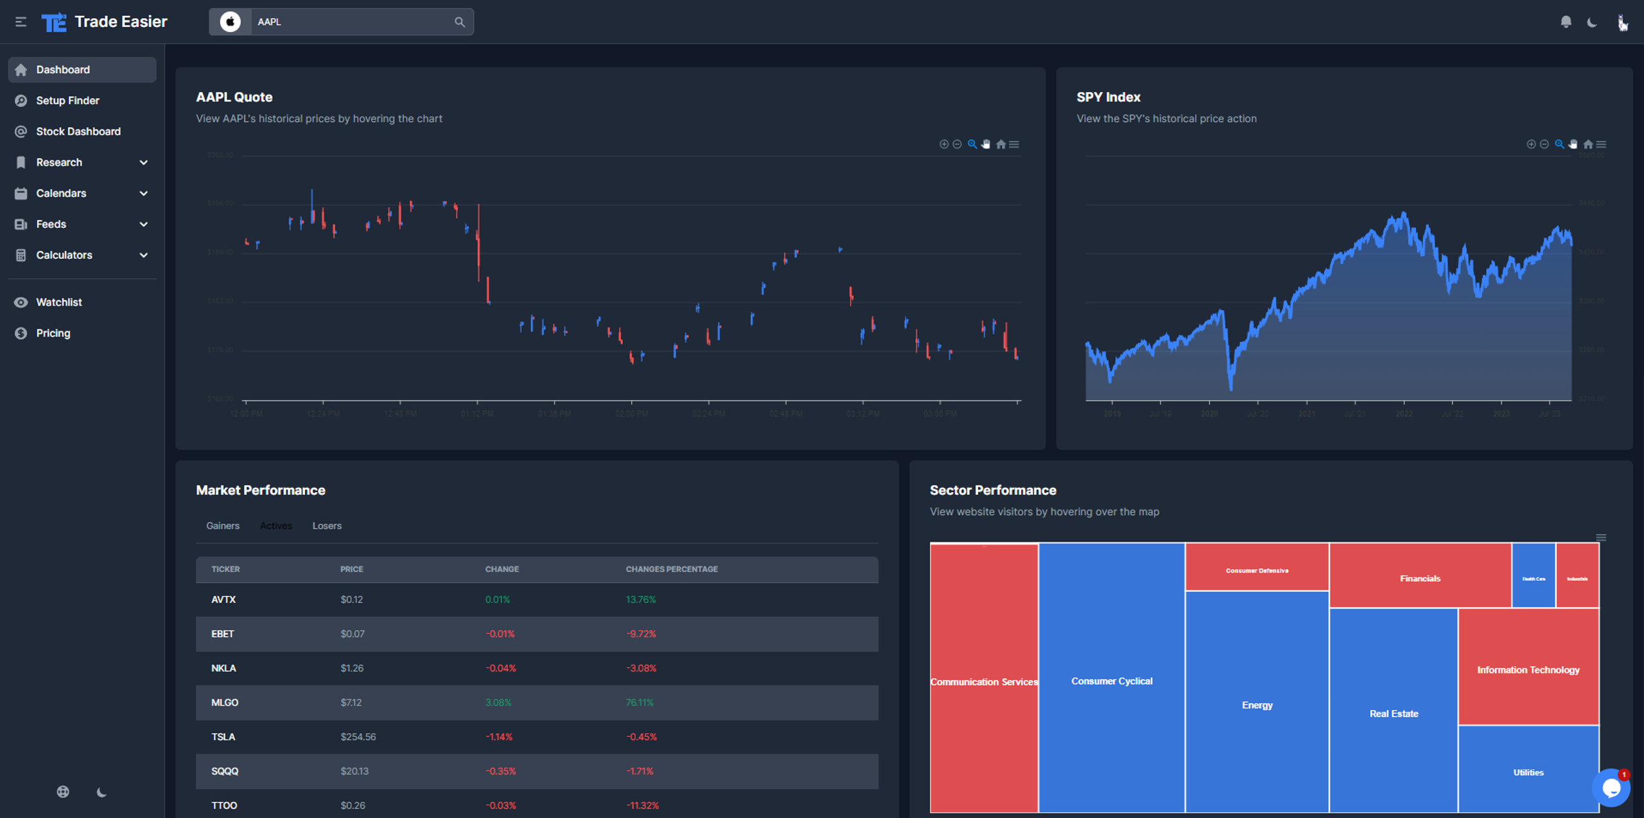The width and height of the screenshot is (1644, 818).
Task: Expand the Research menu
Action: 82,162
